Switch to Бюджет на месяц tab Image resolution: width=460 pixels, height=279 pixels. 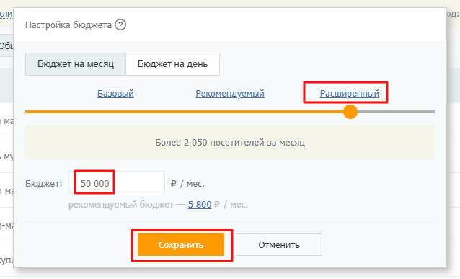coord(76,64)
